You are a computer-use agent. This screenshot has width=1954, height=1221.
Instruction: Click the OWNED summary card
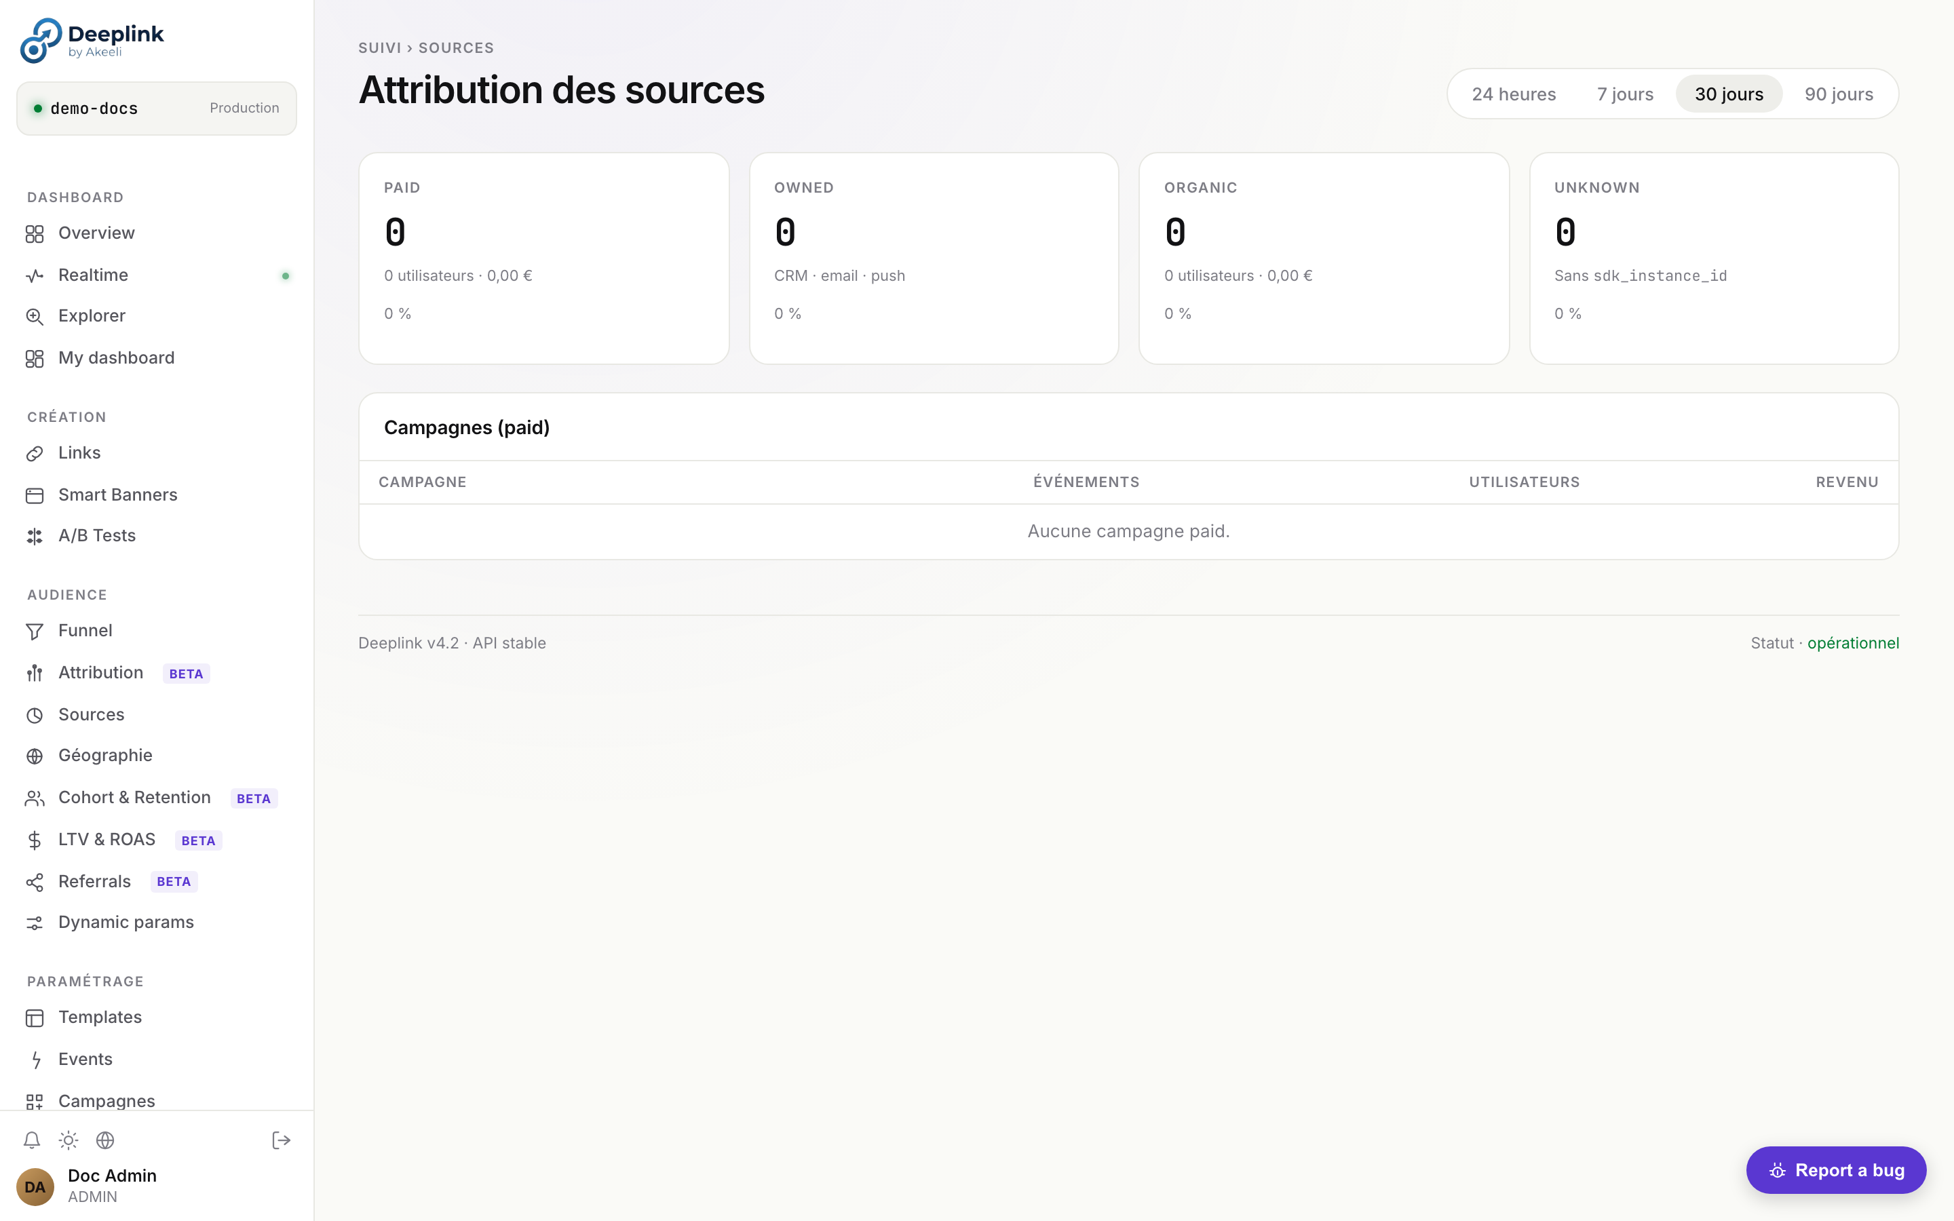[934, 258]
